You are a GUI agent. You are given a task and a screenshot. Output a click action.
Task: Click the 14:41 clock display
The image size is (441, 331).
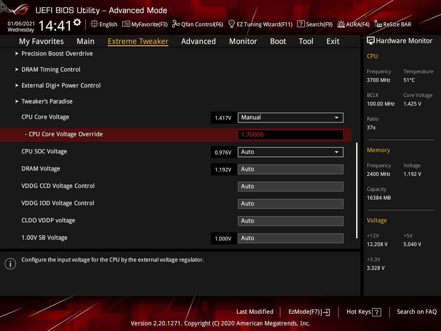click(x=55, y=26)
